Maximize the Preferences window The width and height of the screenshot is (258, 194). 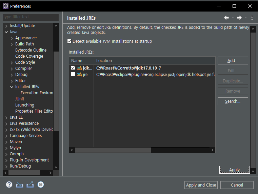[x=234, y=6]
